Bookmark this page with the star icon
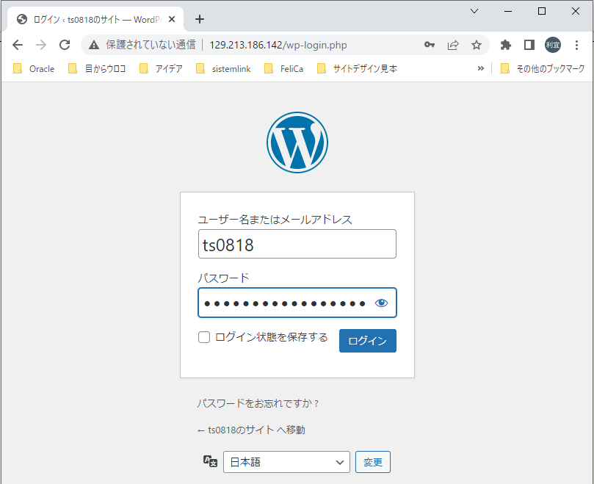 477,45
